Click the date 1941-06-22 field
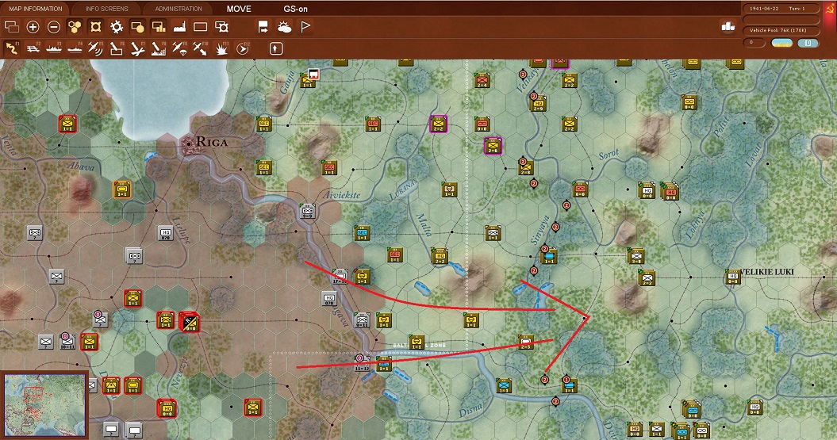Screen dimensions: 837x440 [x=762, y=9]
